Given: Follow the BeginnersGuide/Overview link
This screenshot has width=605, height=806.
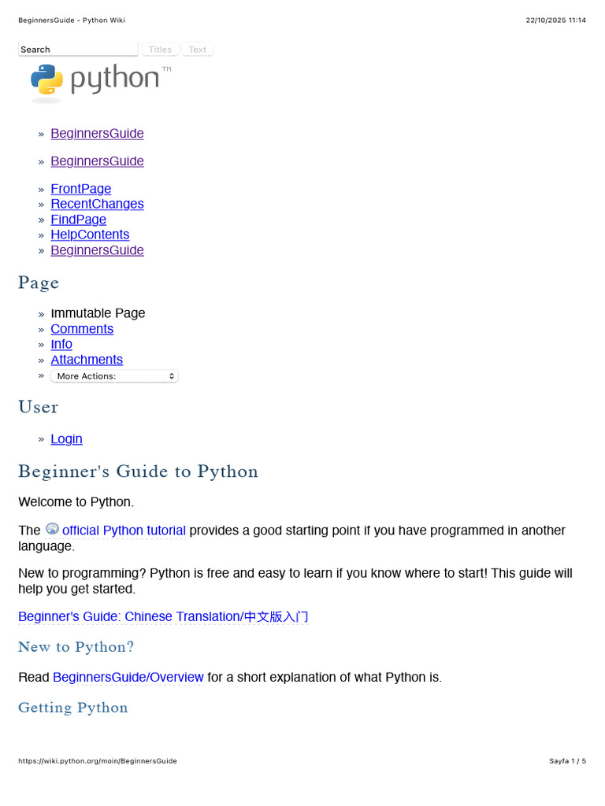Looking at the screenshot, I should pyautogui.click(x=128, y=677).
